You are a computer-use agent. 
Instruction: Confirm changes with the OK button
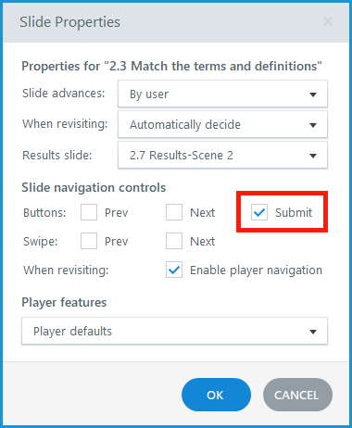click(x=216, y=395)
